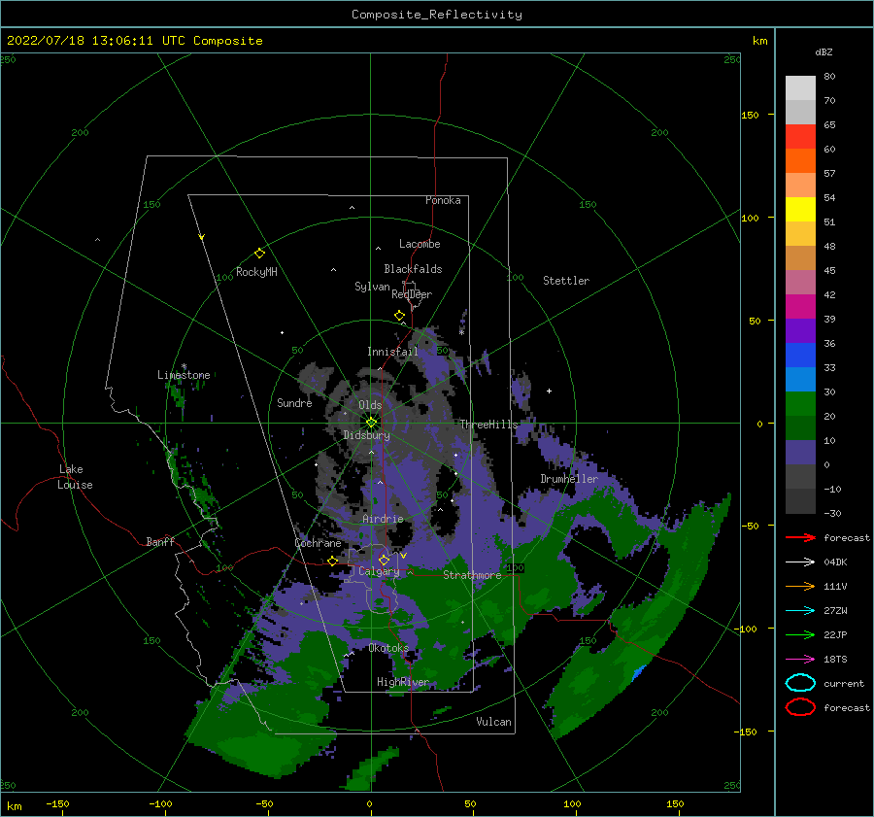Viewport: 874px width, 817px height.
Task: Click the HighRiver label
Action: 402,682
